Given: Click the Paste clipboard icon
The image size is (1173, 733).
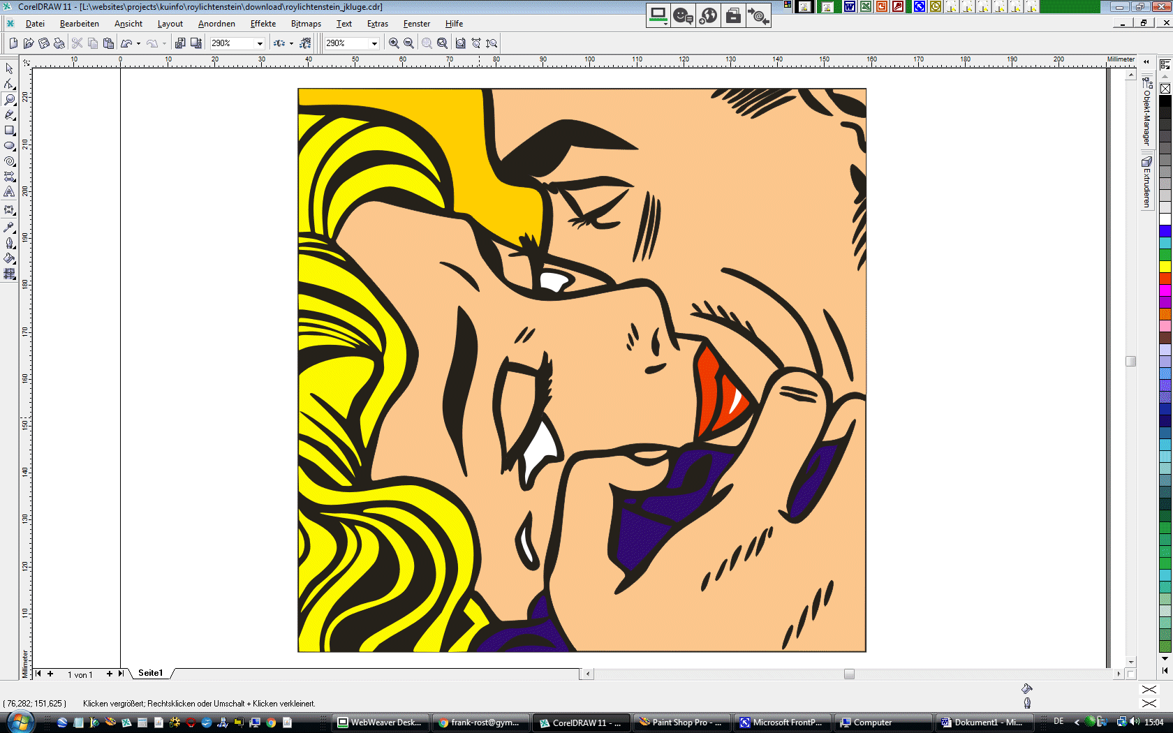Looking at the screenshot, I should click(108, 43).
